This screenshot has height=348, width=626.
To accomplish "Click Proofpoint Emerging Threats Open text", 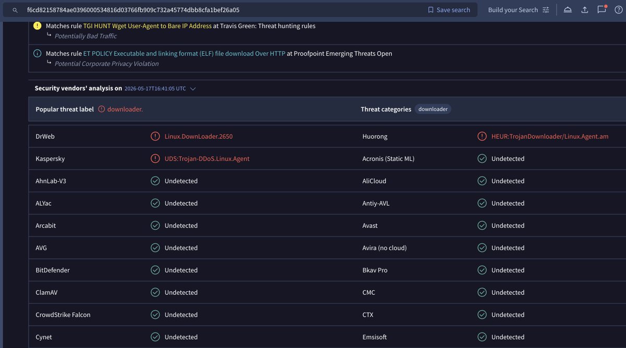I will (343, 53).
